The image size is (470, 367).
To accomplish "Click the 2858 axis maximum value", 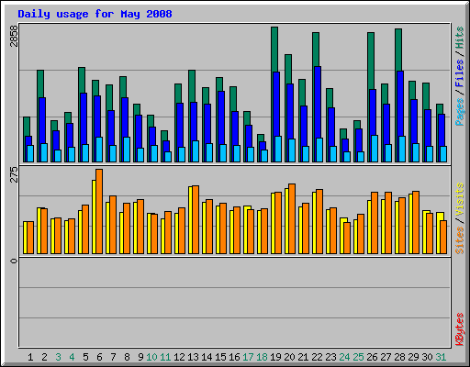I will [14, 36].
